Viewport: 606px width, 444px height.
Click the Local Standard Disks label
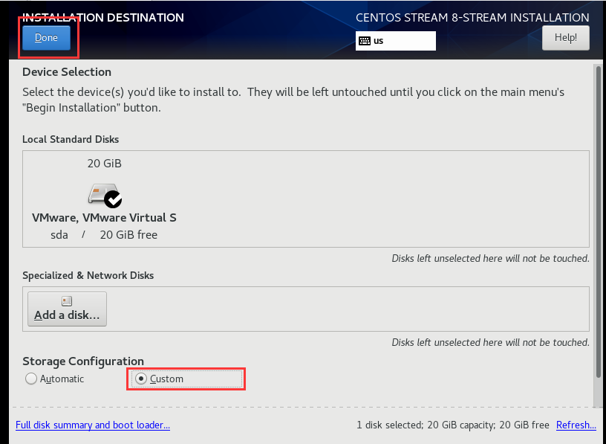(71, 139)
